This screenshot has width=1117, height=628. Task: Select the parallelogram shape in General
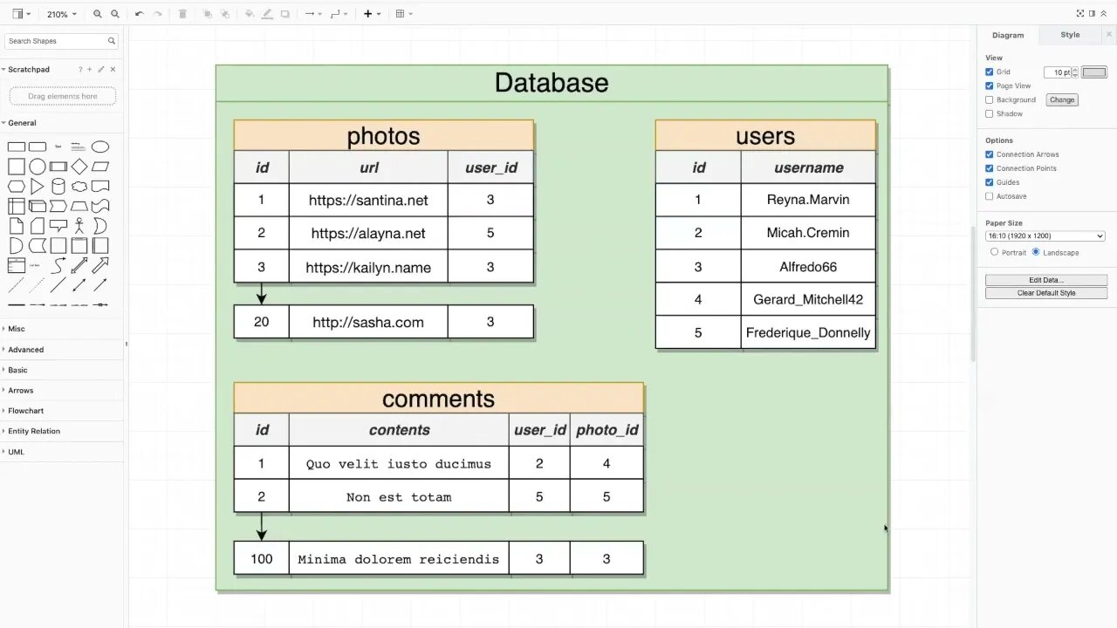coord(100,167)
